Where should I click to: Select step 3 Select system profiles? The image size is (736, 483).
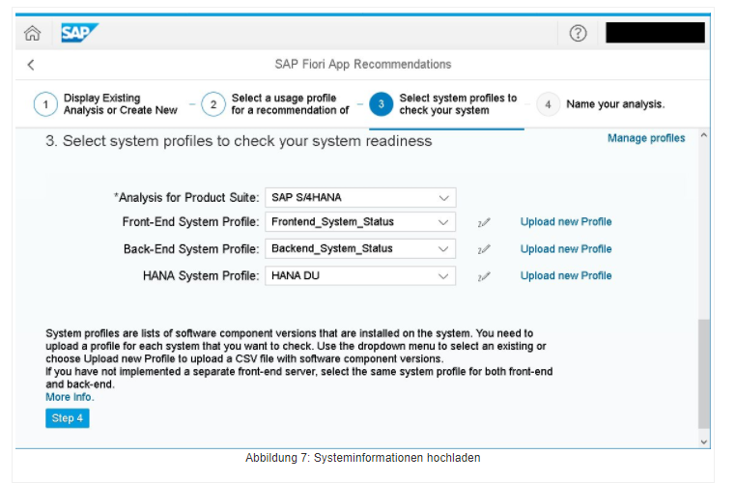[381, 104]
